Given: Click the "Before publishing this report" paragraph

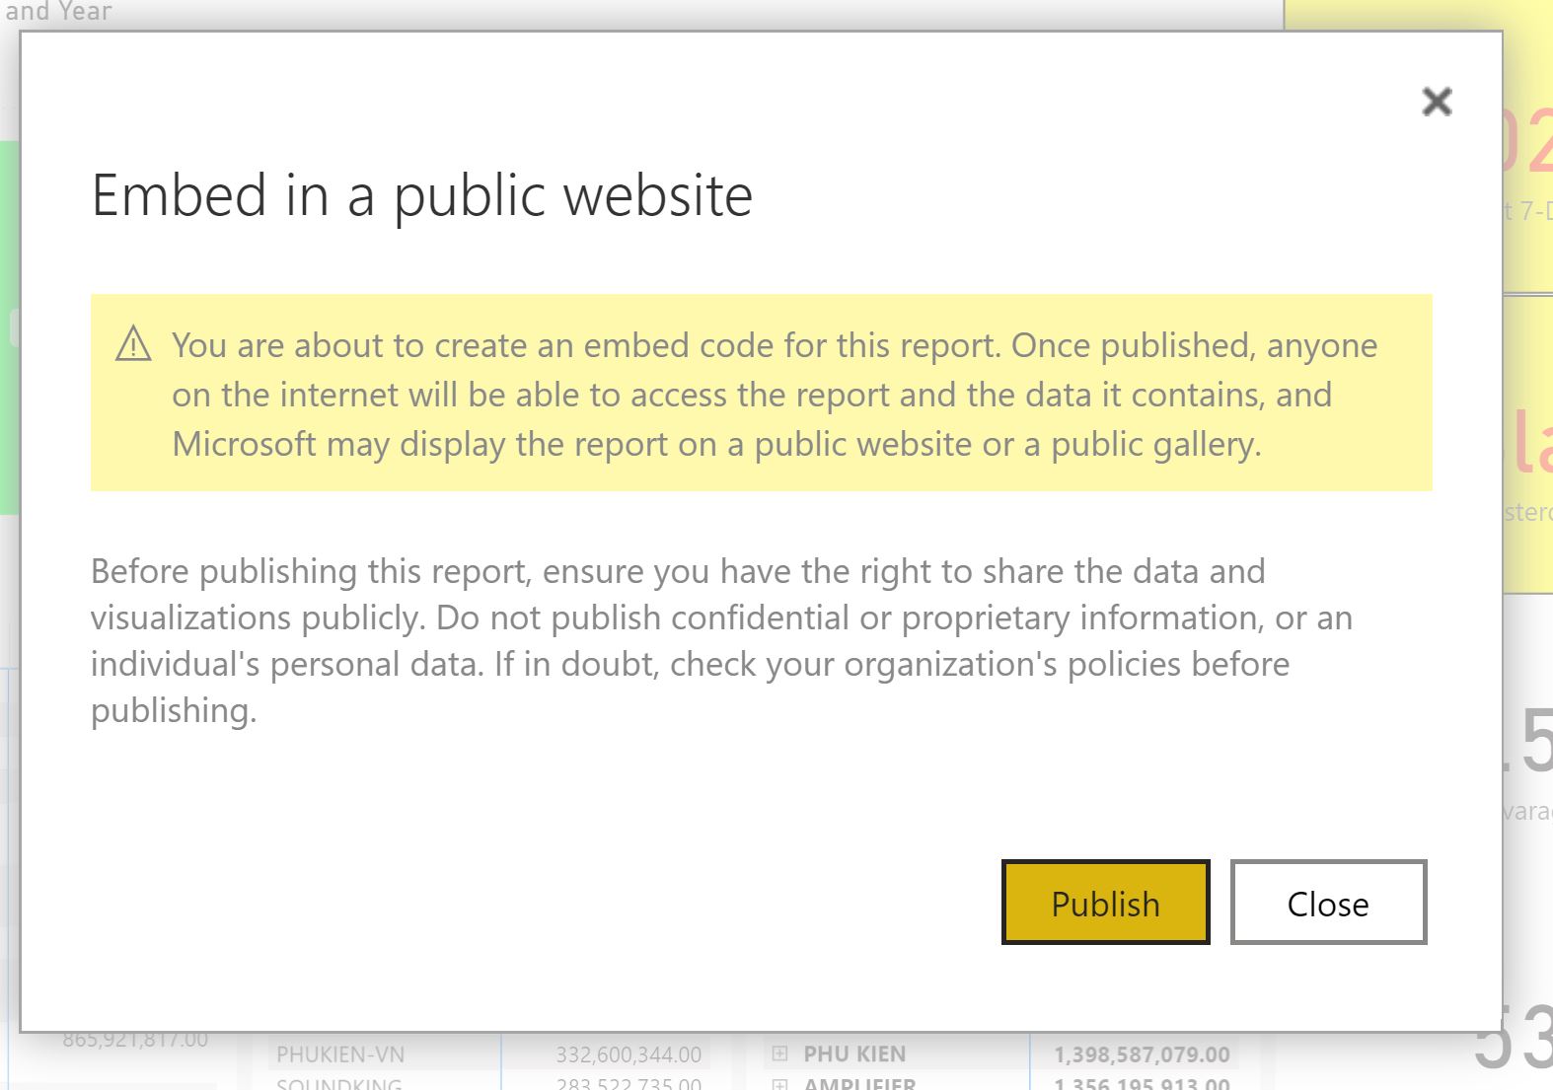Looking at the screenshot, I should (x=721, y=640).
